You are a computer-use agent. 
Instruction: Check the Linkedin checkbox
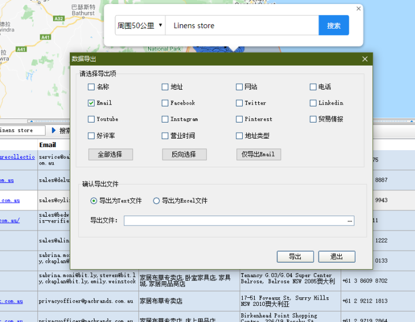[313, 103]
